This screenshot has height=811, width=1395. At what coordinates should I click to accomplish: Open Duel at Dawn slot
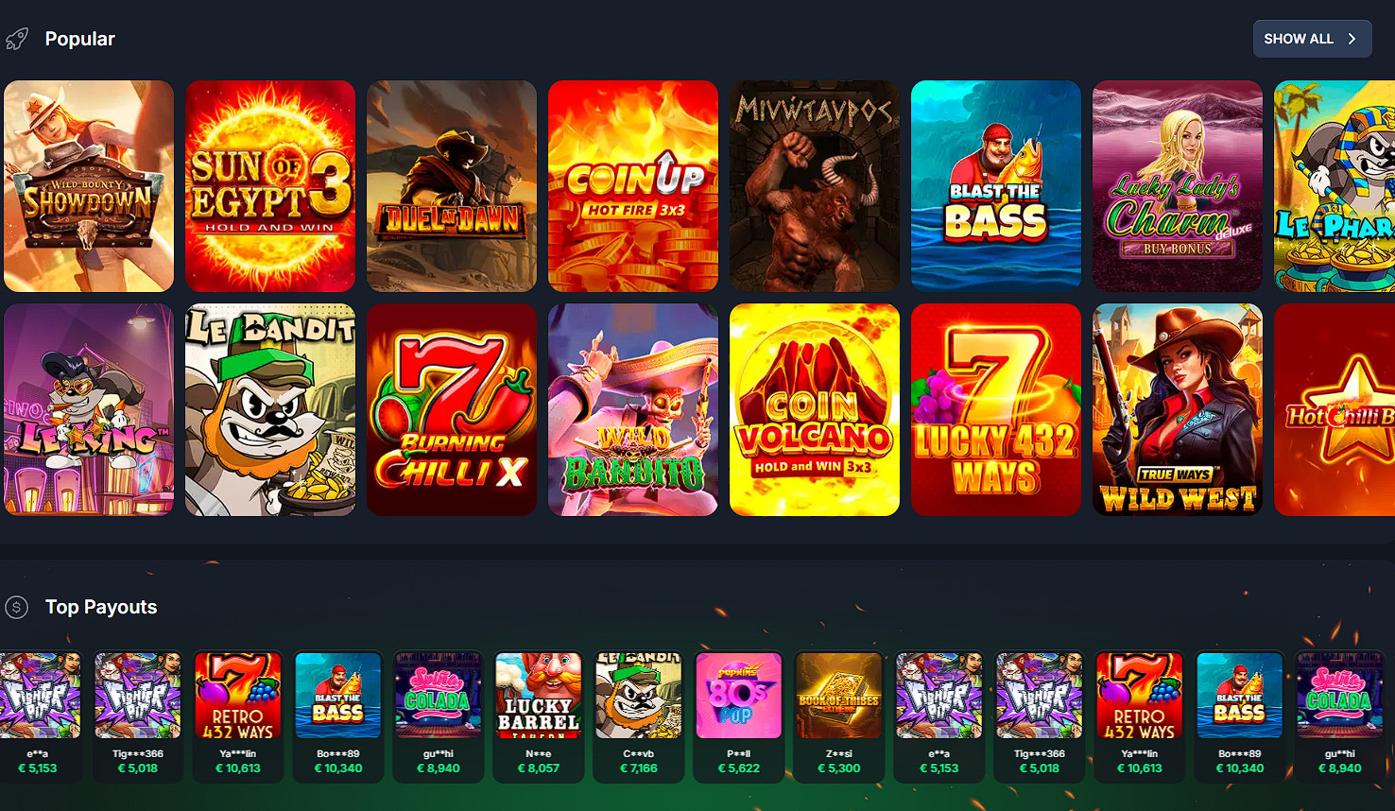point(452,186)
